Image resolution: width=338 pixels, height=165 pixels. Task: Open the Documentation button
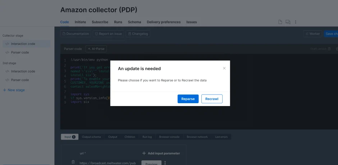(x=76, y=34)
